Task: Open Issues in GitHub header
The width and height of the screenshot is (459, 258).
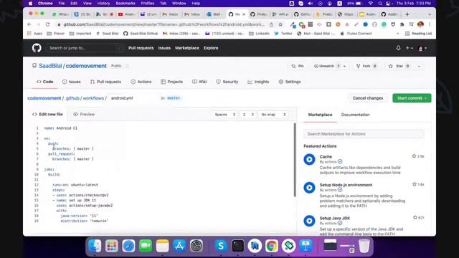Action: [164, 48]
